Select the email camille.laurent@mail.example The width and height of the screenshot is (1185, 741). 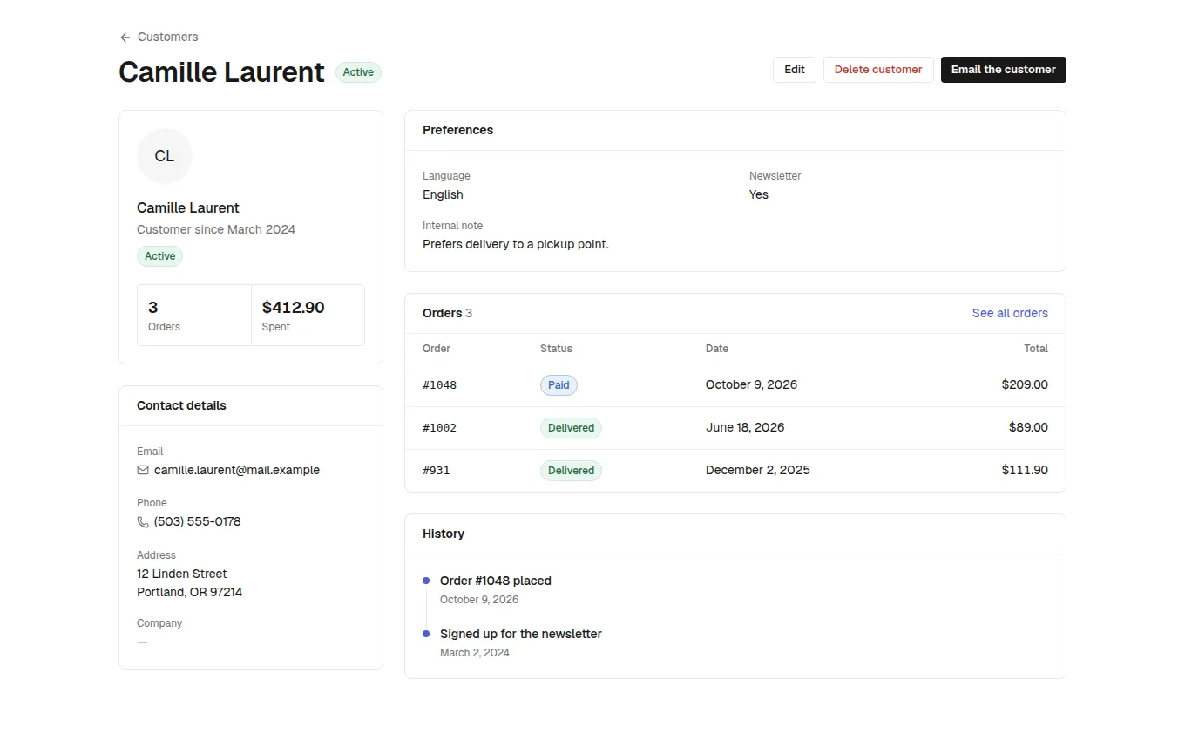point(237,470)
